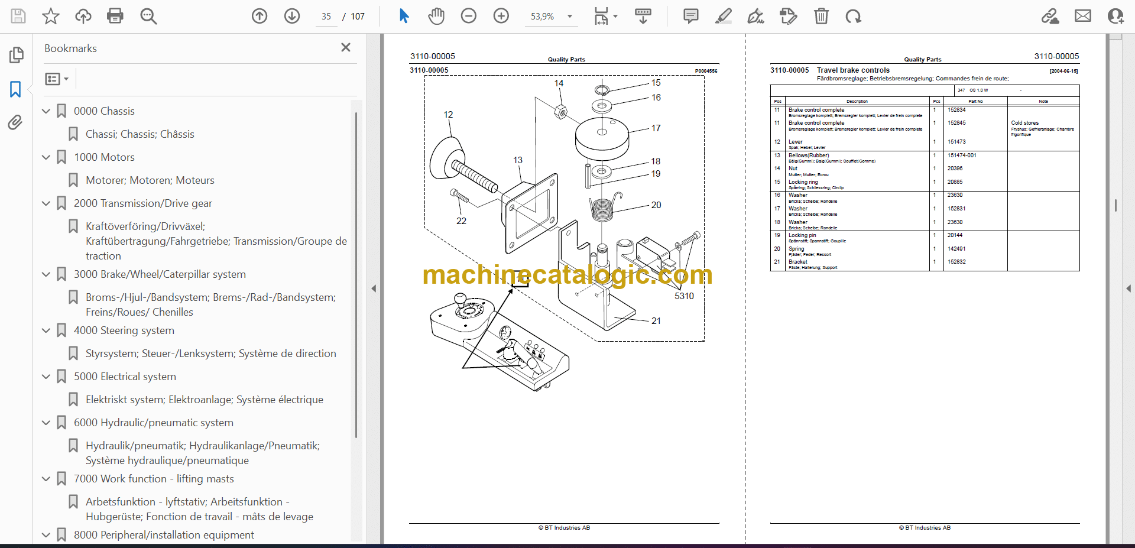Viewport: 1135px width, 548px height.
Task: Open the 1000 Motors bookmark
Action: (104, 157)
